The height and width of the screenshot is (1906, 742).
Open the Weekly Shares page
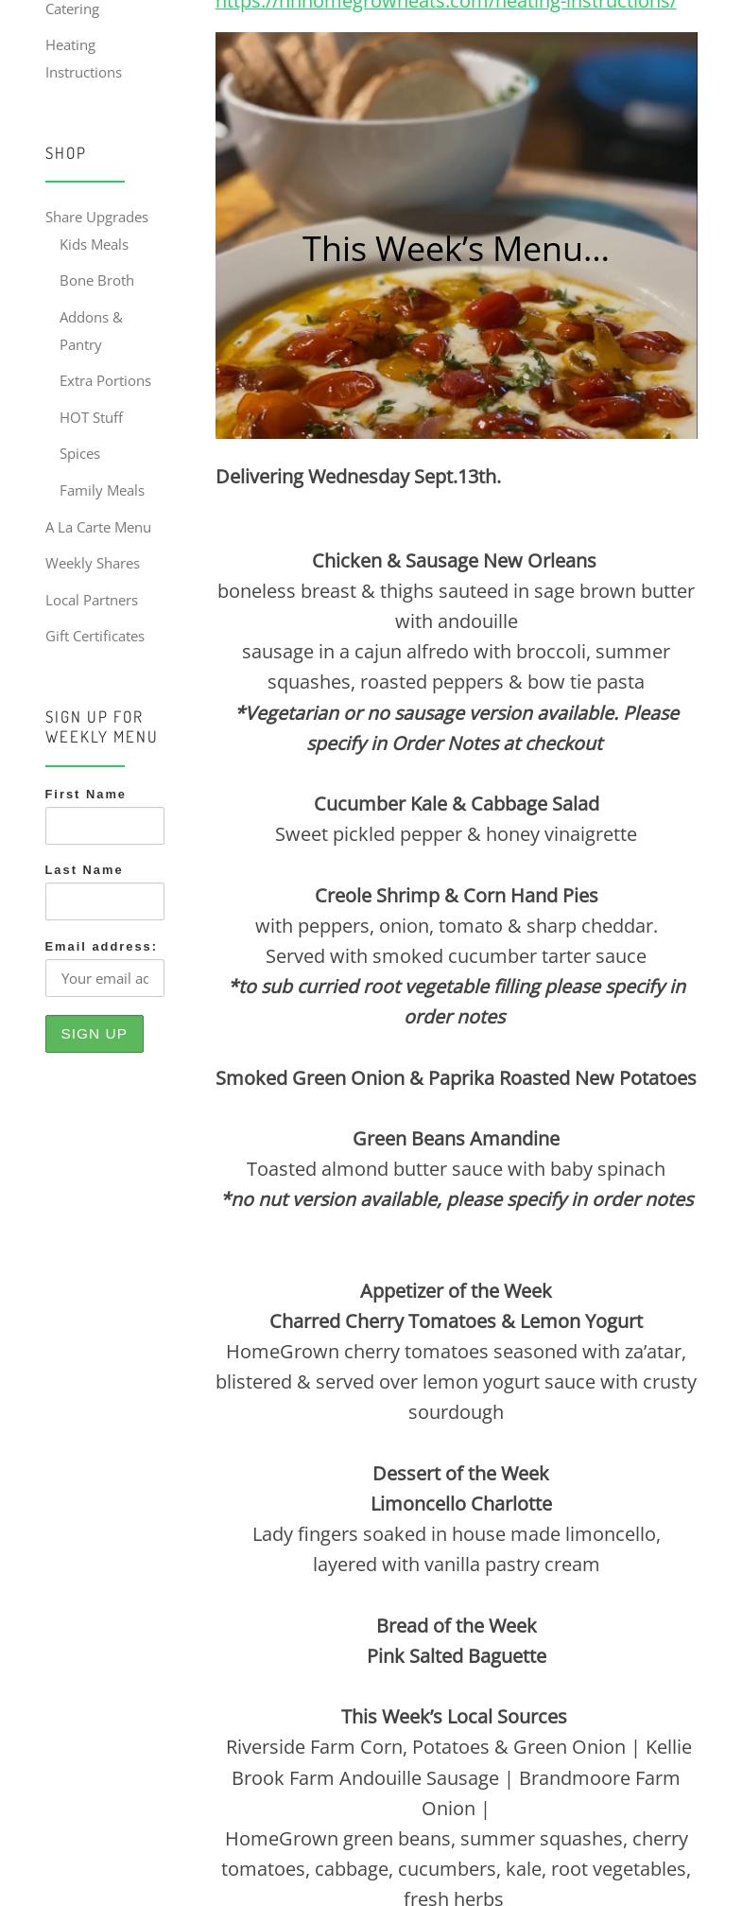92,563
